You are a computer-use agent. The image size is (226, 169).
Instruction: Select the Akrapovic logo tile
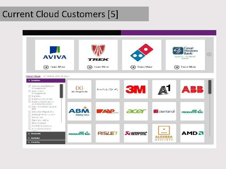coord(136,133)
